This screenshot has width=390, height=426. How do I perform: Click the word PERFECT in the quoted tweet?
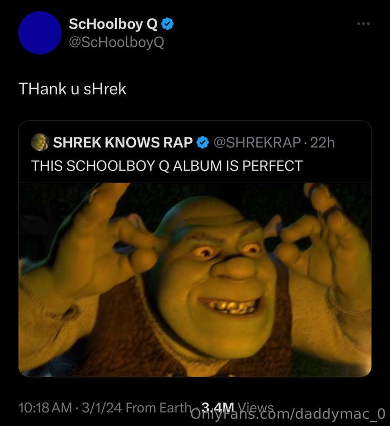coord(272,166)
